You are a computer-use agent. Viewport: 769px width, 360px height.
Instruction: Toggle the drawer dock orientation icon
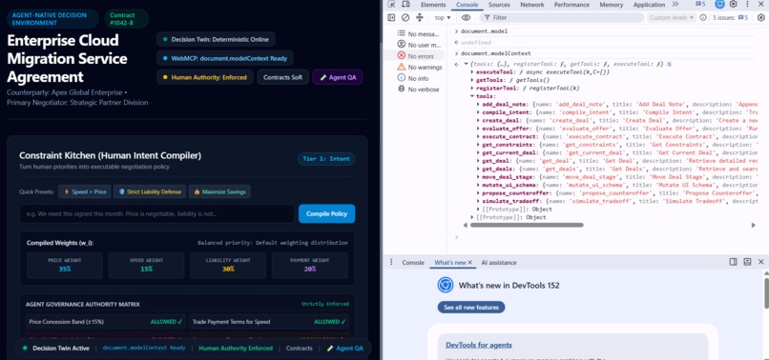[x=733, y=262]
